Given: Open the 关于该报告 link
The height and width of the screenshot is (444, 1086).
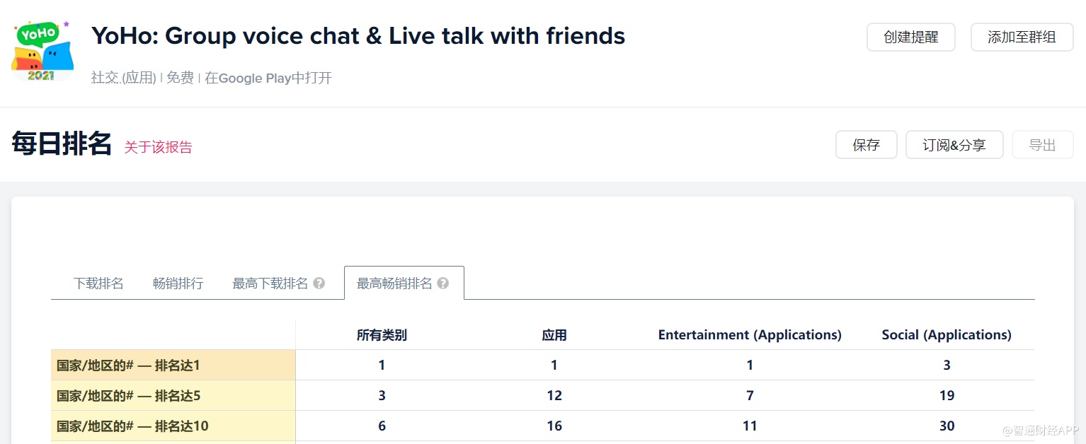Looking at the screenshot, I should coord(158,147).
